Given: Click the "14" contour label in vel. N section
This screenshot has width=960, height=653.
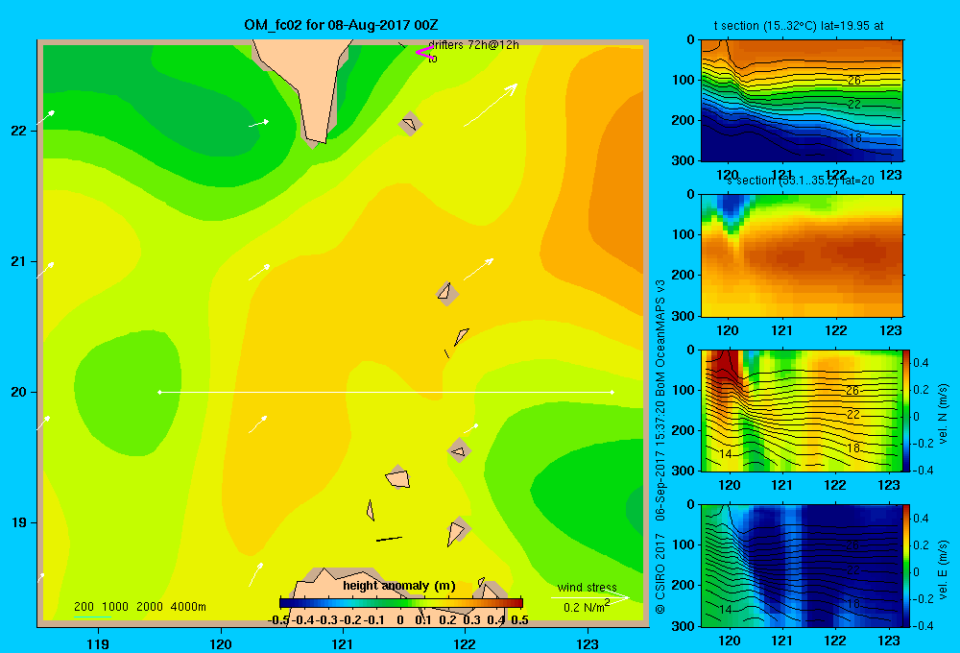Looking at the screenshot, I should [725, 454].
